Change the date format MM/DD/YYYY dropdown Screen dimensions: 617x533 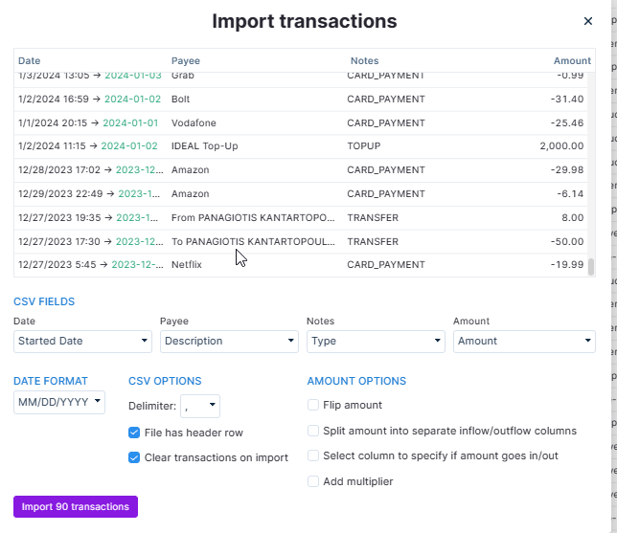pos(59,403)
